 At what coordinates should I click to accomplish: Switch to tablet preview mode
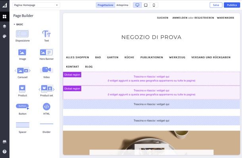[x=146, y=5]
